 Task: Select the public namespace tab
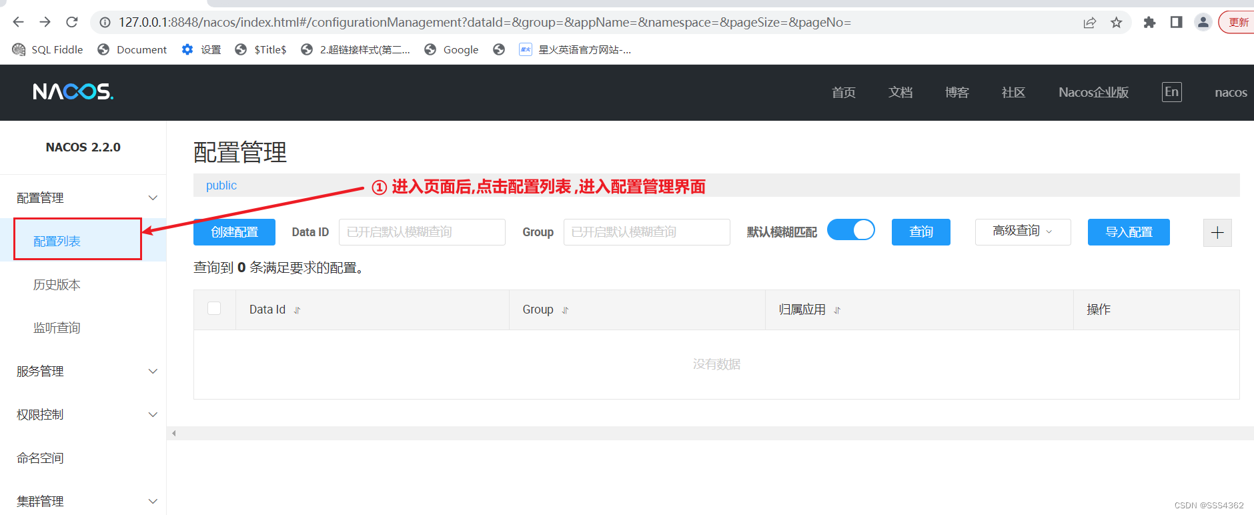pyautogui.click(x=221, y=185)
